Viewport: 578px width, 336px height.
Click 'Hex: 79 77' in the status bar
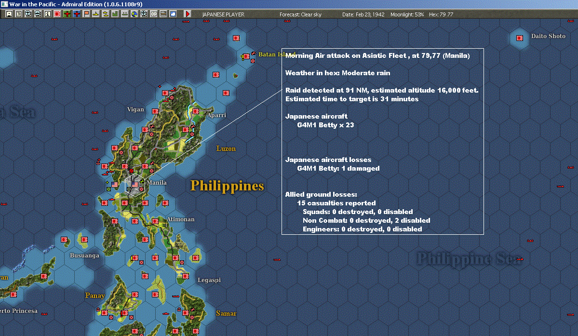tap(441, 14)
